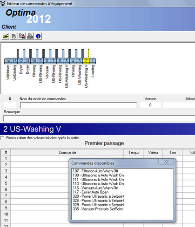Select row 9 in the command table
This screenshot has width=195, height=227.
coord(6,208)
